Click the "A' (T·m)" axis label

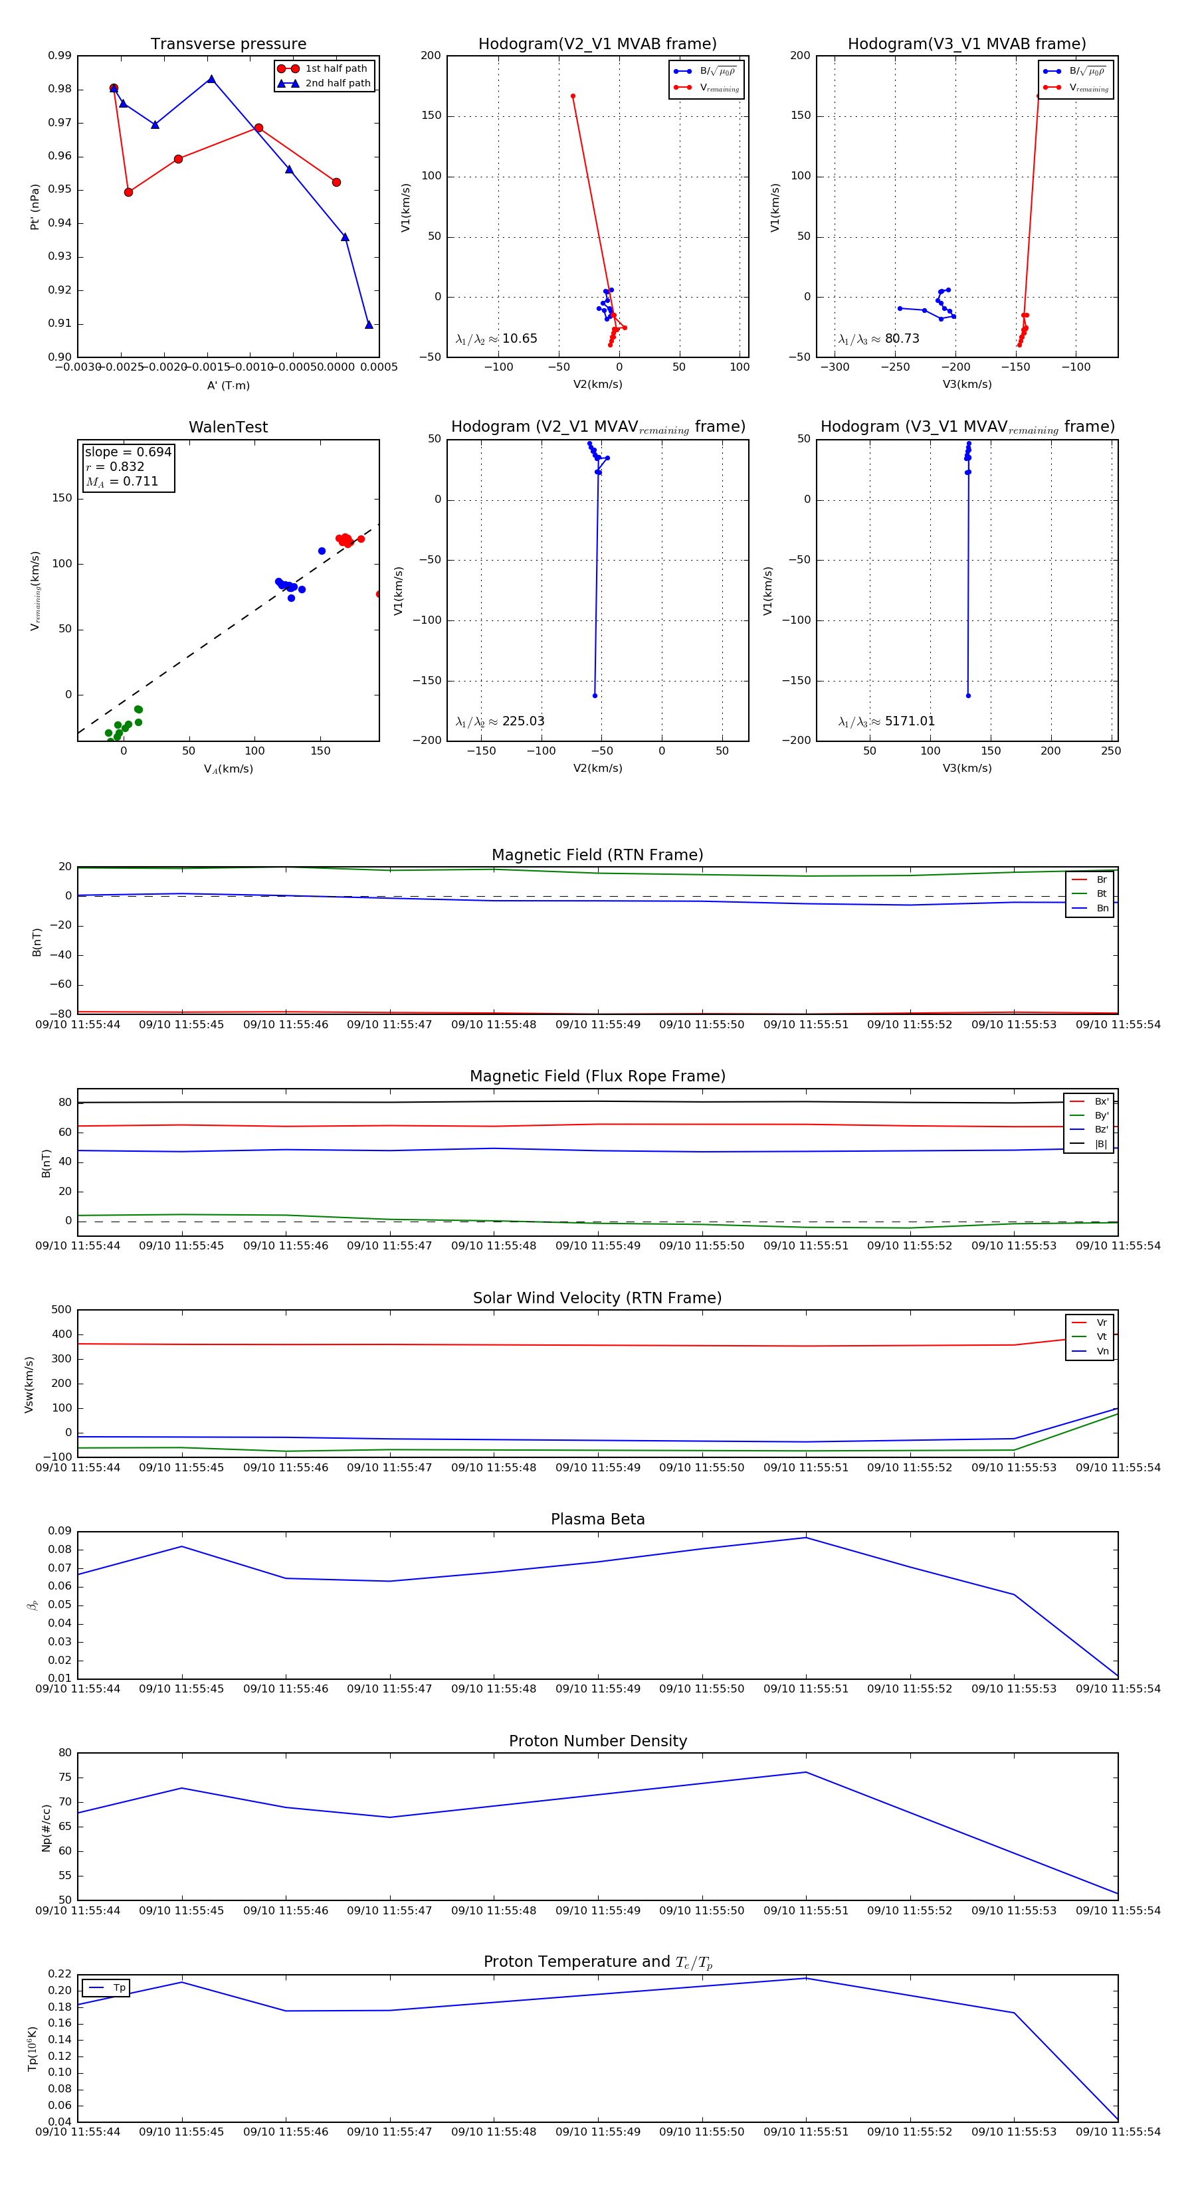click(x=228, y=385)
